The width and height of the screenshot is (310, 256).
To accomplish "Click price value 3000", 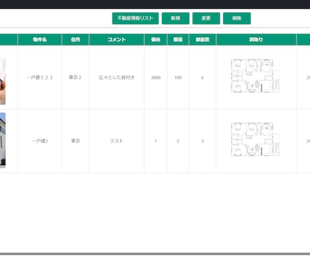I will (x=156, y=77).
